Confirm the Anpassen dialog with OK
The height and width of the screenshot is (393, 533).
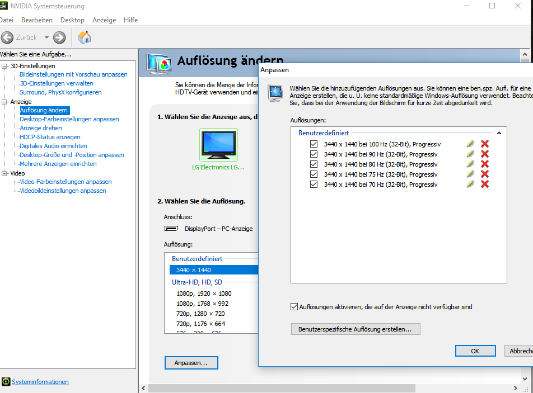pos(475,351)
